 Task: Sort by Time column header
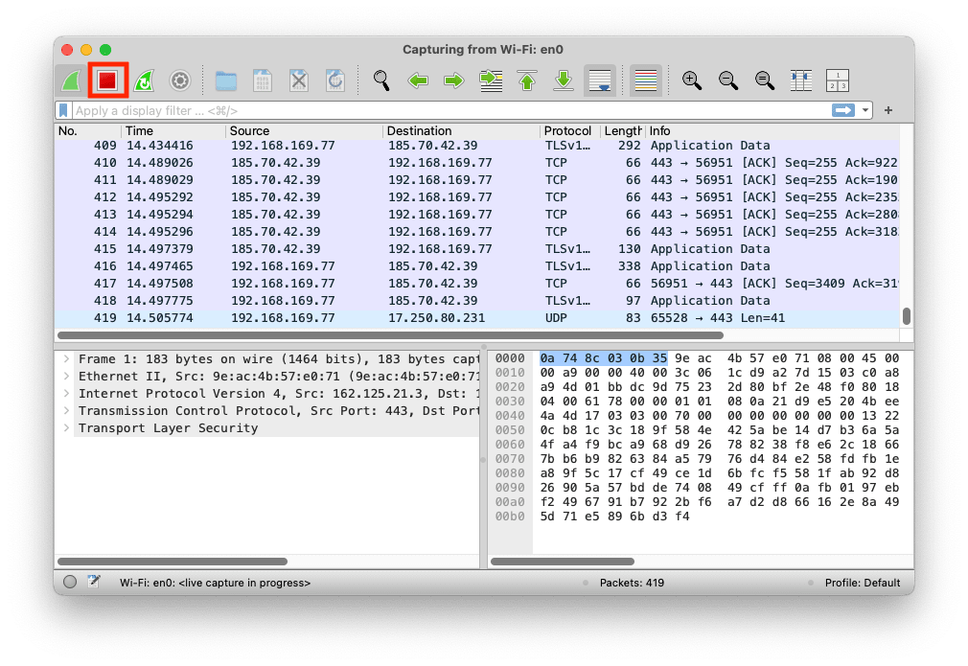(173, 131)
